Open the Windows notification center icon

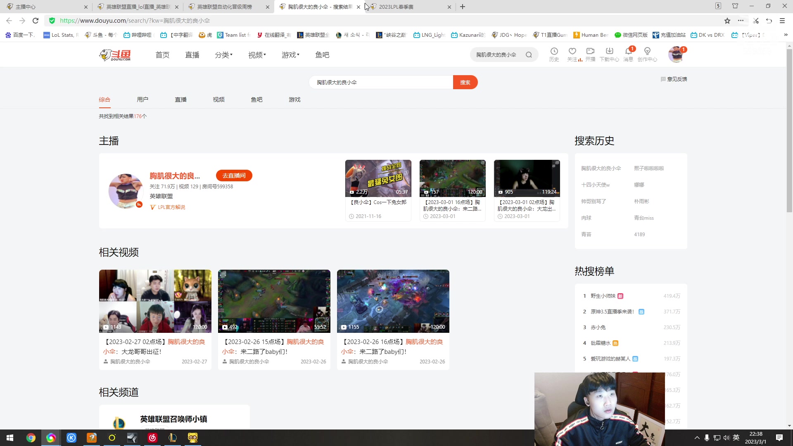(x=779, y=438)
